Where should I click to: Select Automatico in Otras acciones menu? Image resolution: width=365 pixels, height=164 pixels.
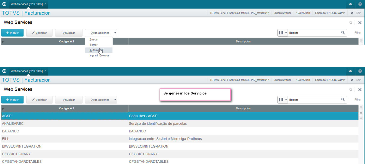99,50
